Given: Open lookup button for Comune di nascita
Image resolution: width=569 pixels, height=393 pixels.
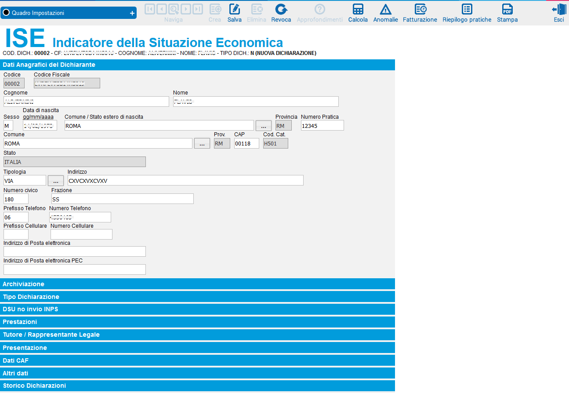Looking at the screenshot, I should click(264, 126).
